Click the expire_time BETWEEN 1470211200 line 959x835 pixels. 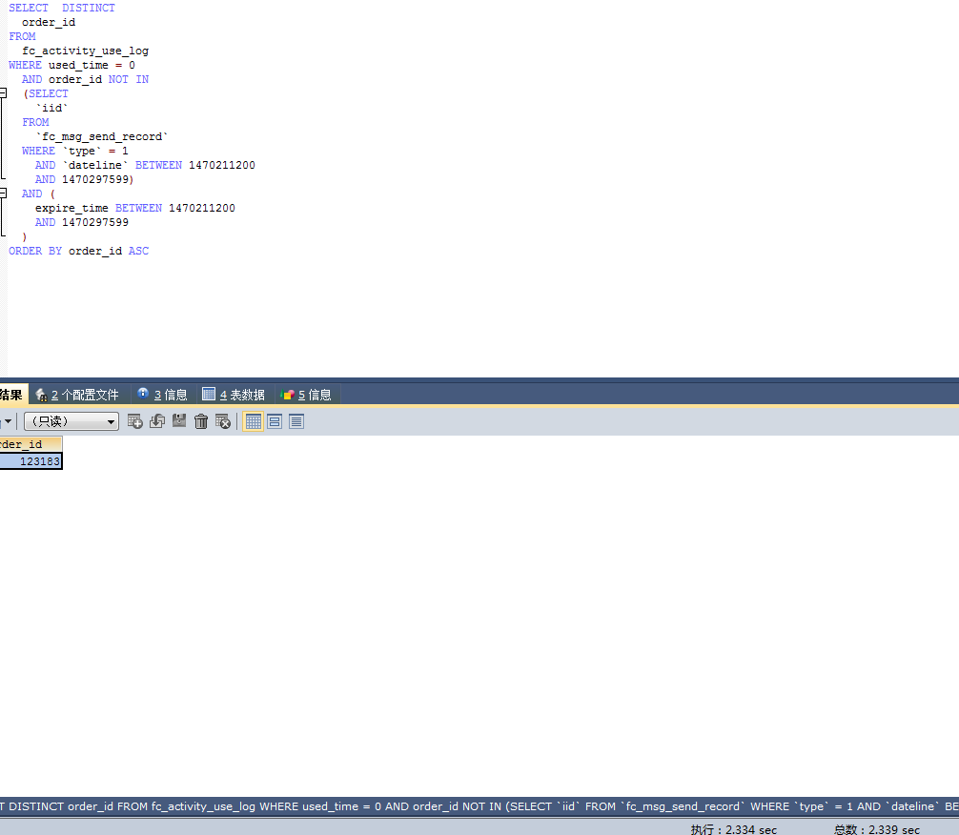tap(135, 208)
